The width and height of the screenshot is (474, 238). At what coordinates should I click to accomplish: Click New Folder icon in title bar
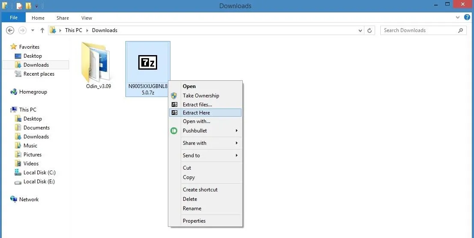(x=28, y=6)
